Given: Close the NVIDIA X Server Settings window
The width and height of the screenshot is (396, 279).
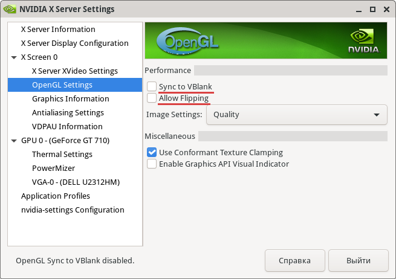Looking at the screenshot, I should [x=386, y=9].
